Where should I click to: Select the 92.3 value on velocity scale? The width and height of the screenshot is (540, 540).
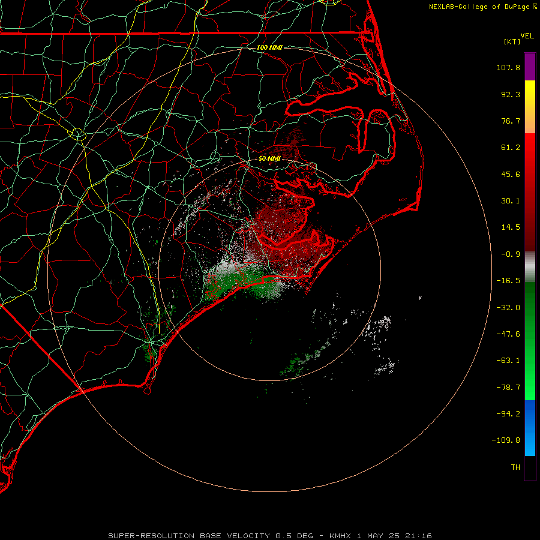(x=511, y=94)
